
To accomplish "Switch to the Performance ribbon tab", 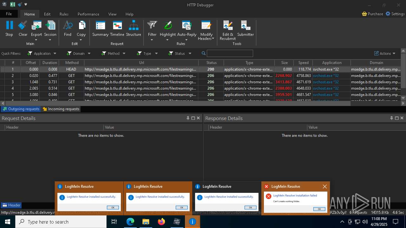I will click(x=88, y=14).
